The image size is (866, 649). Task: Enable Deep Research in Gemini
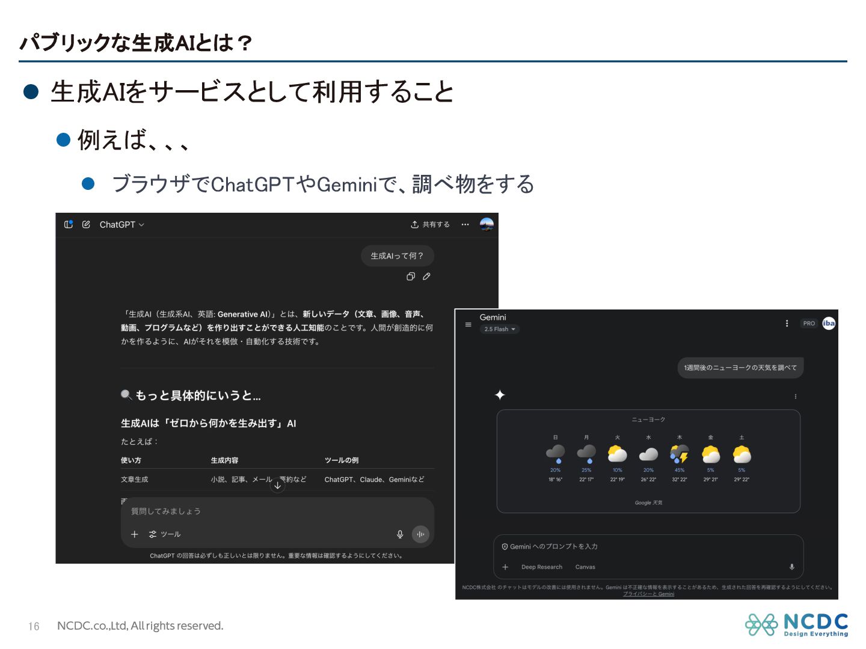click(542, 567)
